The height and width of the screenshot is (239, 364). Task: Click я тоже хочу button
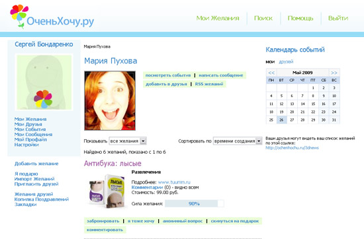(141, 221)
